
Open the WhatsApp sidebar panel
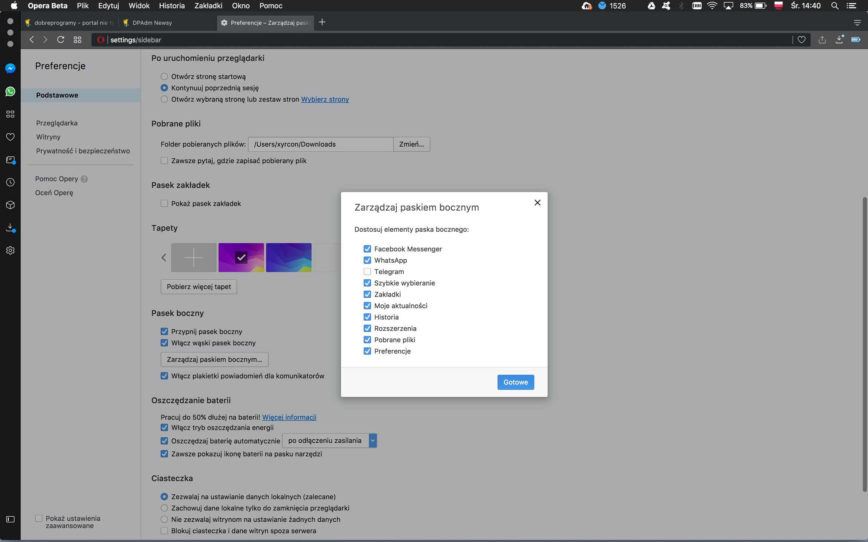coord(10,91)
